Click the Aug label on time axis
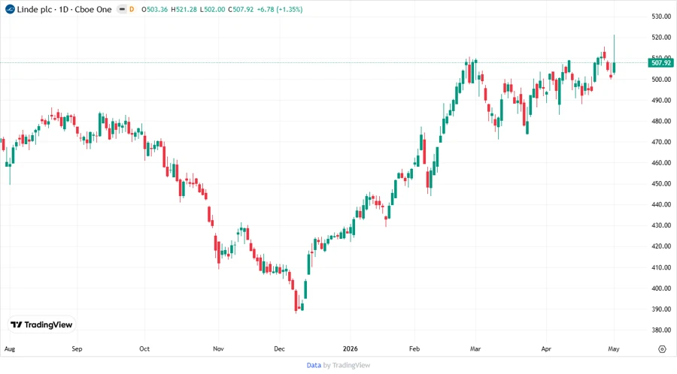The width and height of the screenshot is (677, 374). [10, 349]
